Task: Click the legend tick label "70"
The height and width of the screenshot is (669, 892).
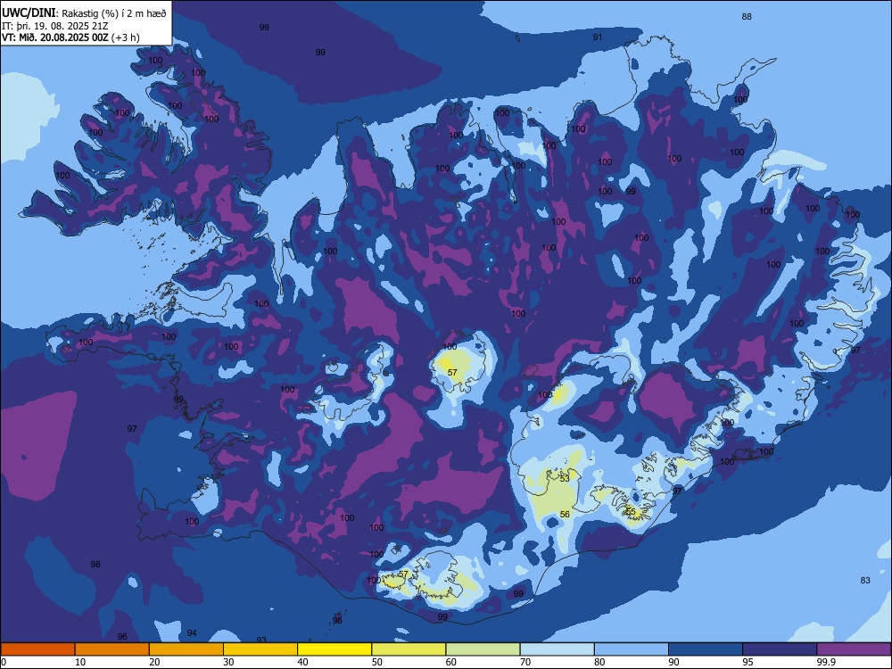Action: [525, 662]
